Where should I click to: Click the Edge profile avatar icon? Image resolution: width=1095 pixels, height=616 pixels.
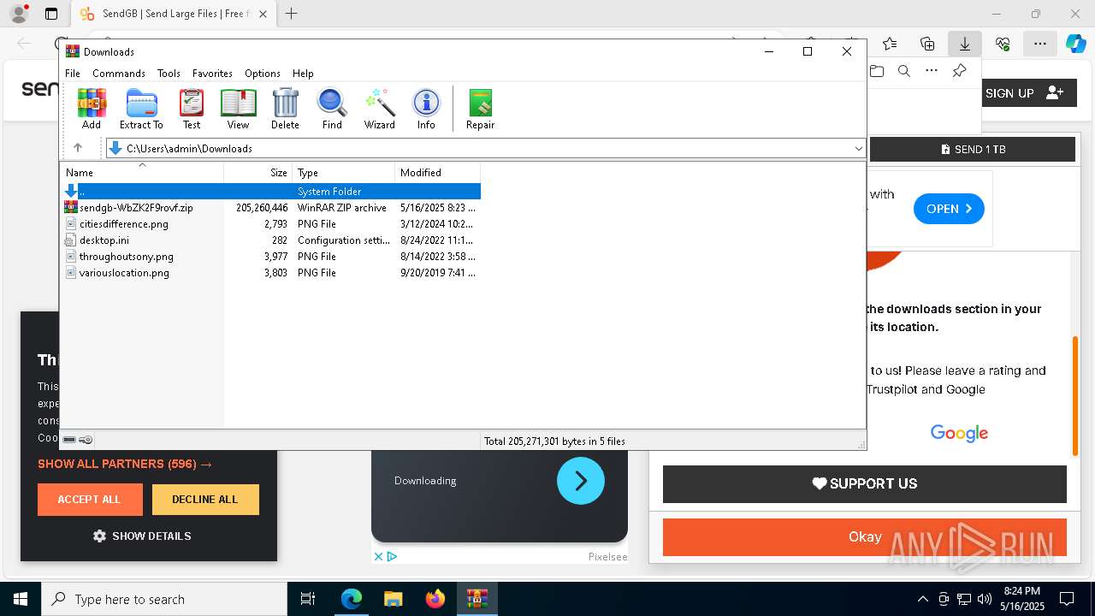coord(19,14)
